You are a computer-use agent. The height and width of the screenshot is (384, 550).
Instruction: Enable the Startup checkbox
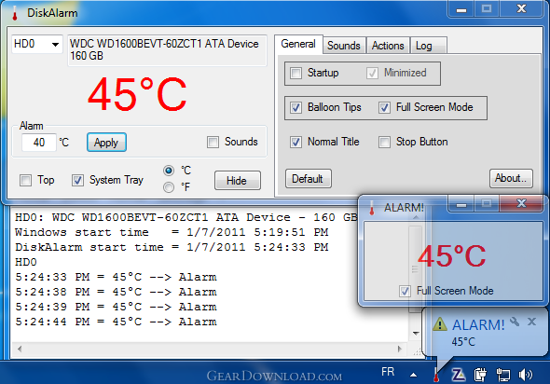[296, 74]
